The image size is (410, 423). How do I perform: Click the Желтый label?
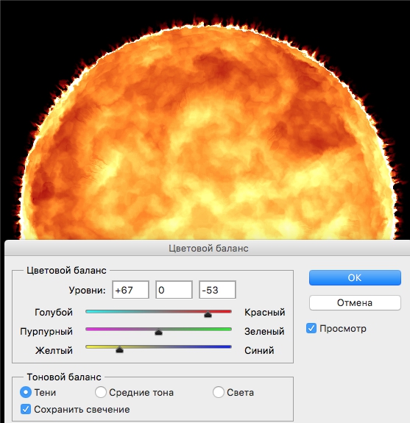54,350
